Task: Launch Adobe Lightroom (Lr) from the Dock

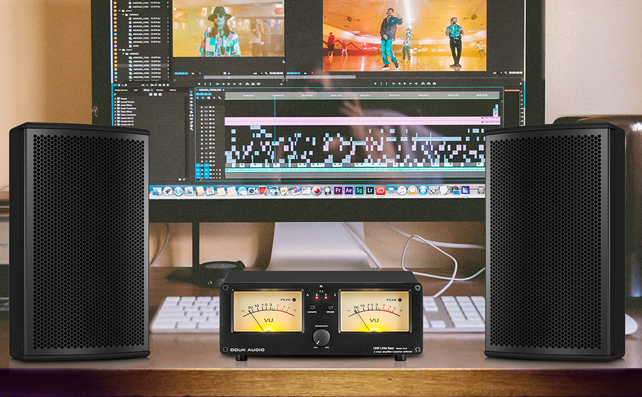Action: click(370, 191)
